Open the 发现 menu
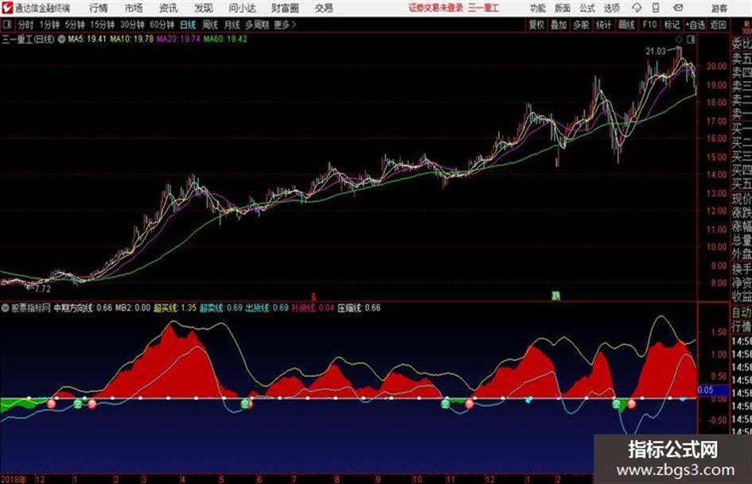Screen dimensions: 752x484 tap(204, 8)
